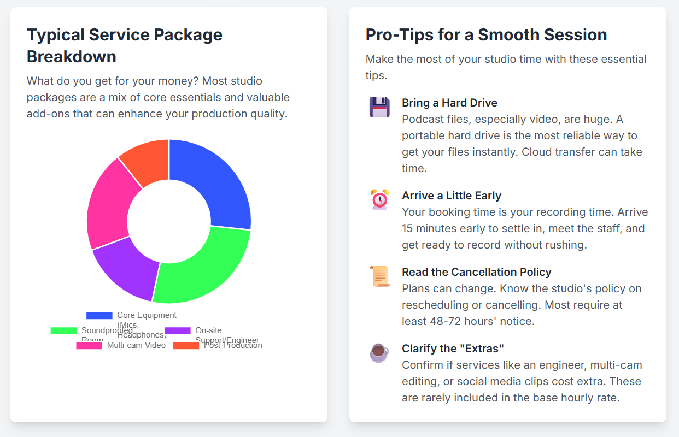Click the Bring a Hard Drive heading
The image size is (679, 437).
[449, 103]
